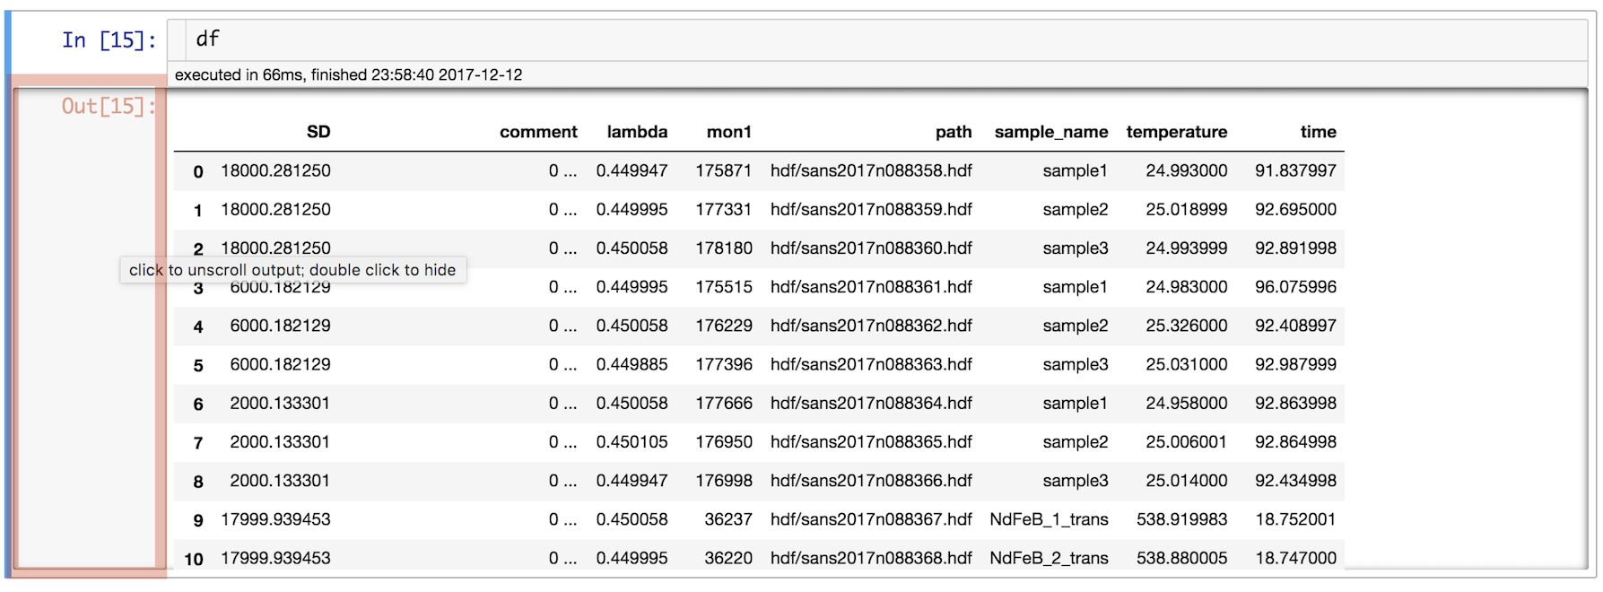Click the temperature column header
The image size is (1603, 592).
1176,132
